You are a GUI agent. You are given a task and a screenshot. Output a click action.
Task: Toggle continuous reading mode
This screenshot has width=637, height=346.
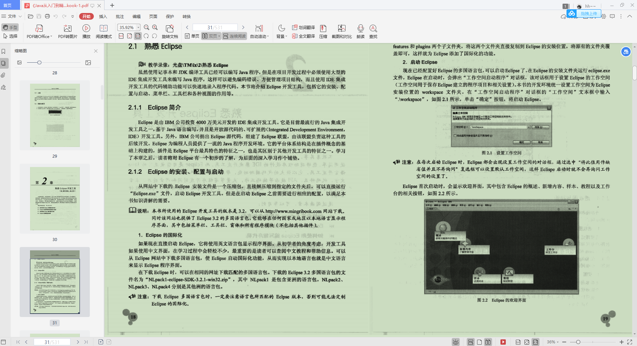(x=234, y=36)
